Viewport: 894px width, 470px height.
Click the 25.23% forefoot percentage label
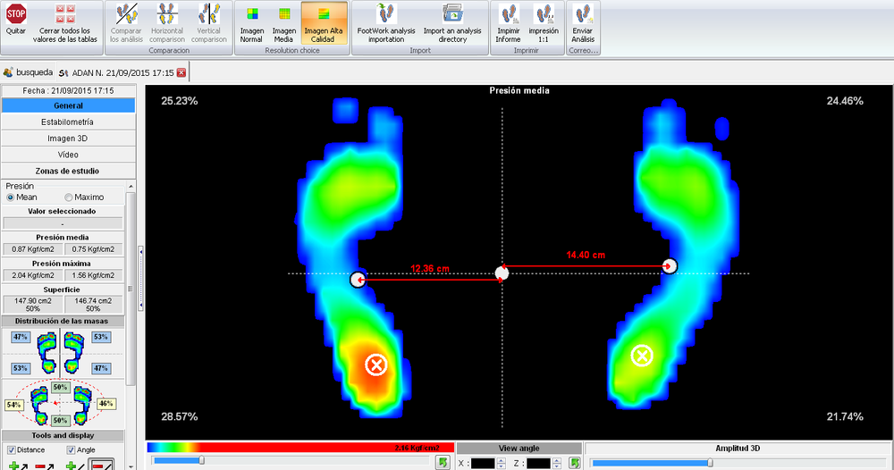[x=180, y=101]
